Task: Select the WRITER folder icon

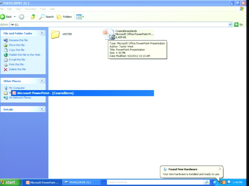Action: (55, 34)
